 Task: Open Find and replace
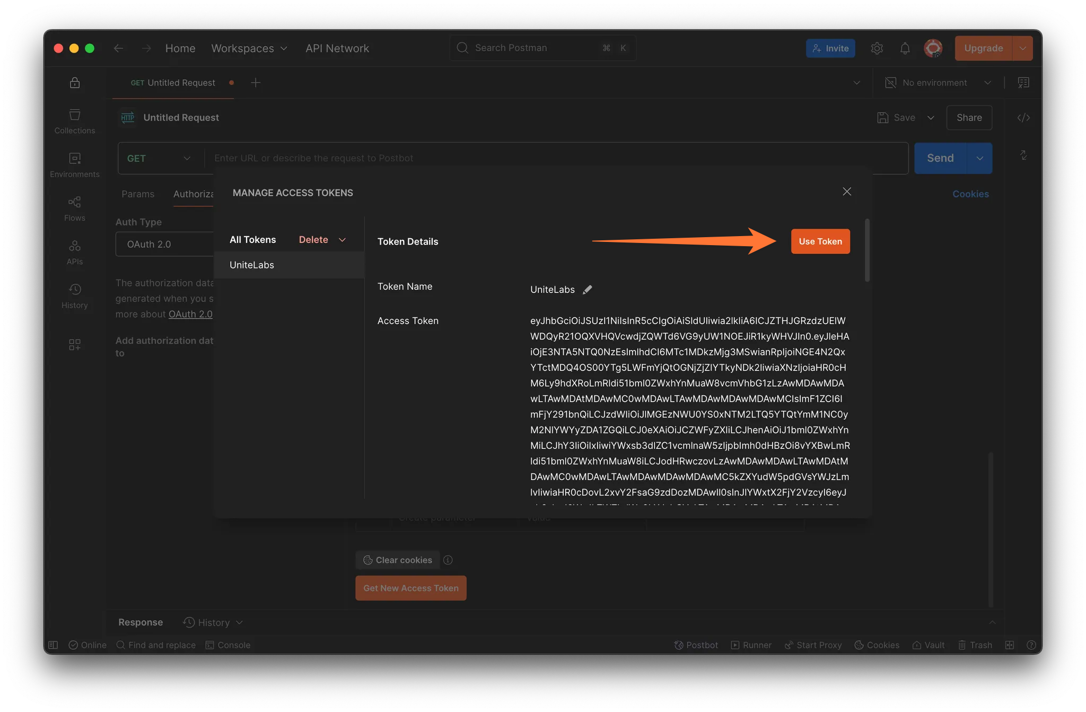[x=156, y=645]
